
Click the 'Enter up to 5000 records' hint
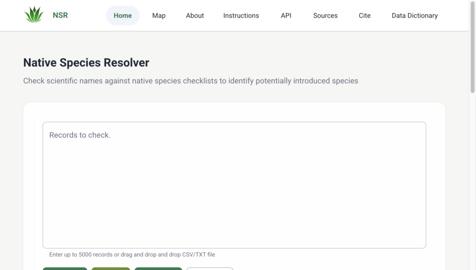[132, 255]
